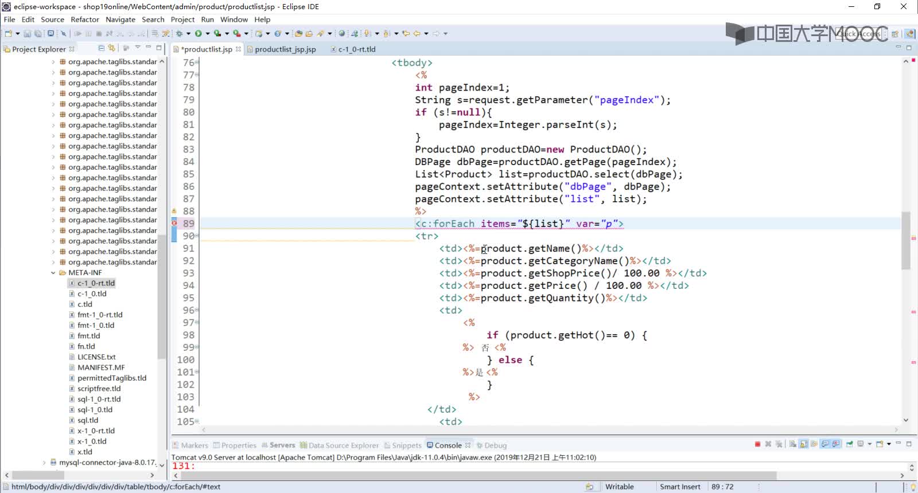This screenshot has width=918, height=493.
Task: Select the MANIFEST.MF file
Action: tap(101, 367)
